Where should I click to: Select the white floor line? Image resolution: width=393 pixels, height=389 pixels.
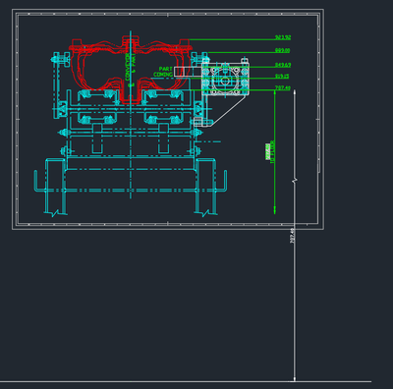coord(186,381)
